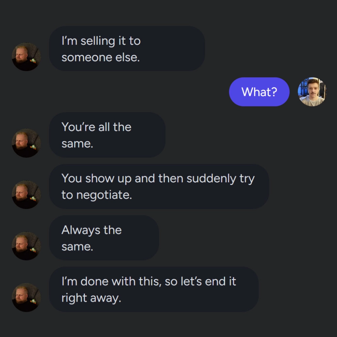This screenshot has height=337, width=337.
Task: Tap avatar next to "You show up" message
Action: pyautogui.click(x=26, y=194)
